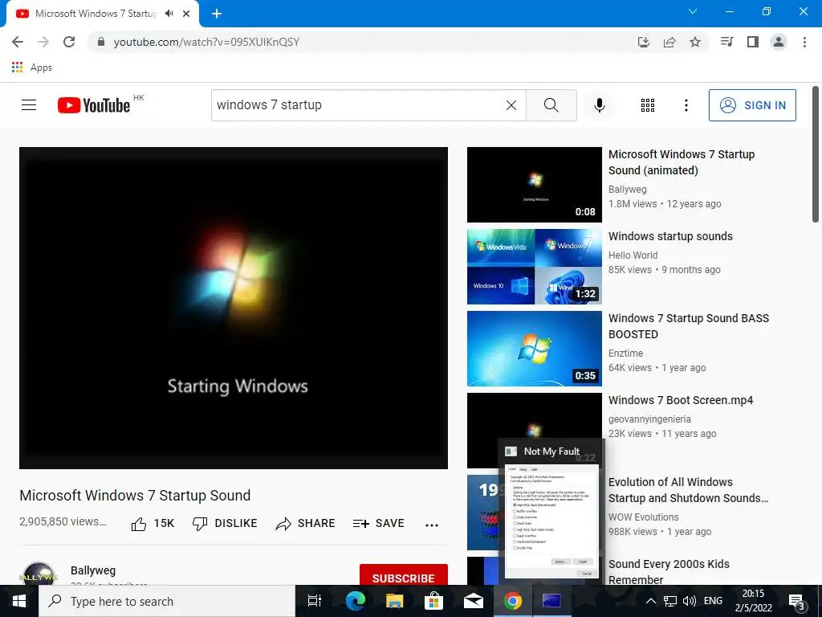Image resolution: width=822 pixels, height=617 pixels.
Task: Click the video player showing Starting Windows
Action: pos(234,308)
